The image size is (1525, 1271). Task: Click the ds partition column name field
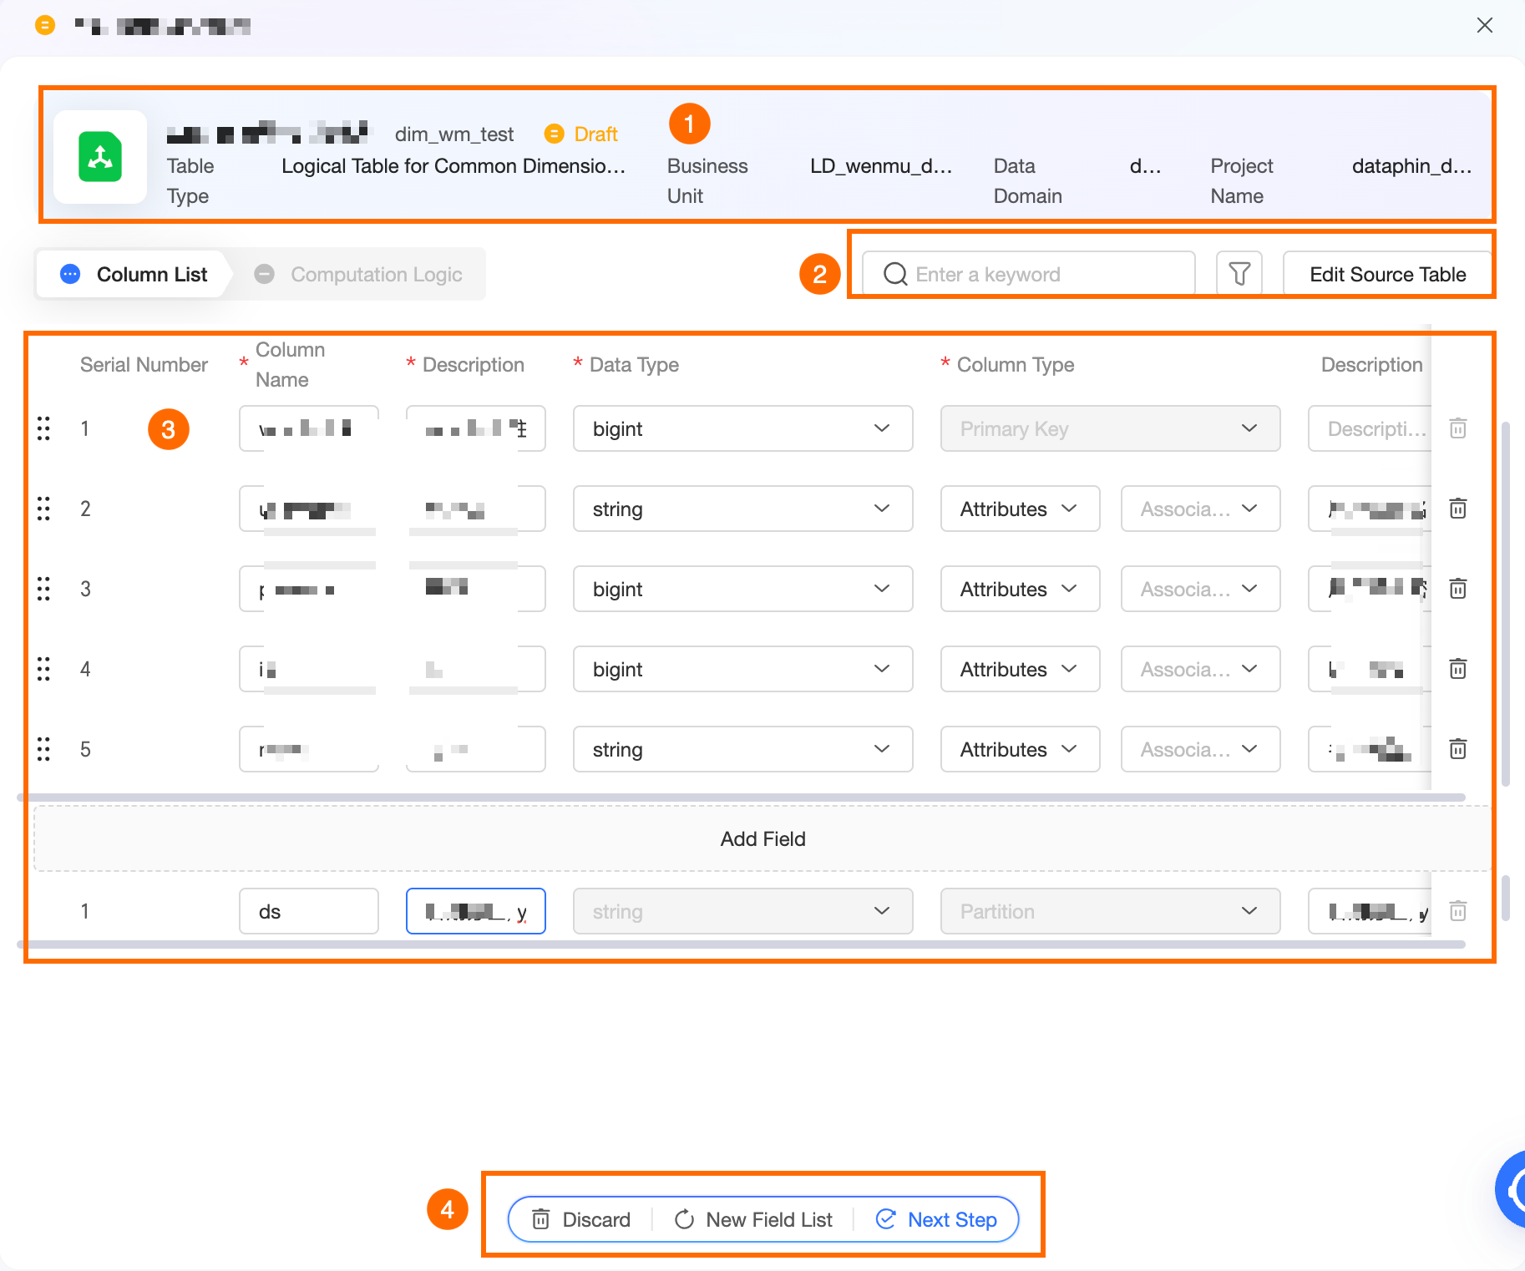[x=309, y=911]
